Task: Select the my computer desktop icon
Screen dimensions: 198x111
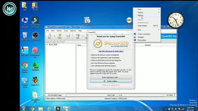Action: [25, 23]
